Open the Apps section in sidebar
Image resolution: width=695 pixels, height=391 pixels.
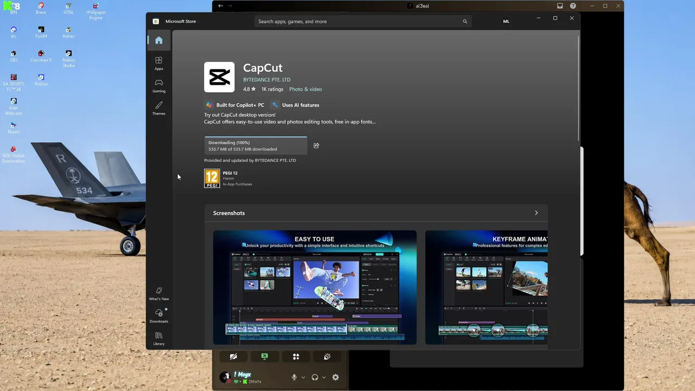tap(159, 63)
